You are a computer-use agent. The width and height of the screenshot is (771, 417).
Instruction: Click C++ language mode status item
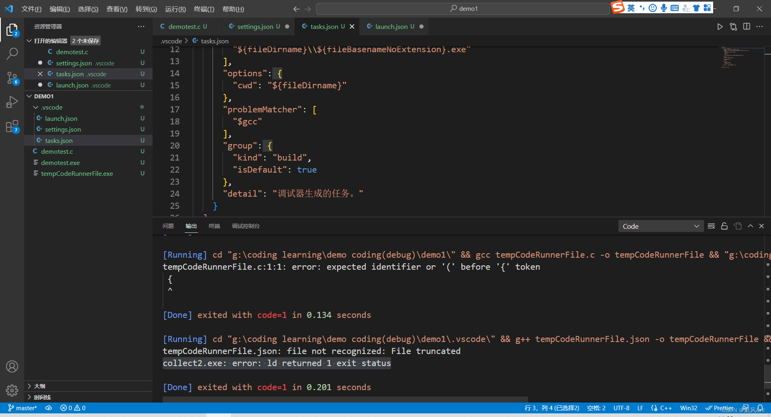click(x=661, y=408)
